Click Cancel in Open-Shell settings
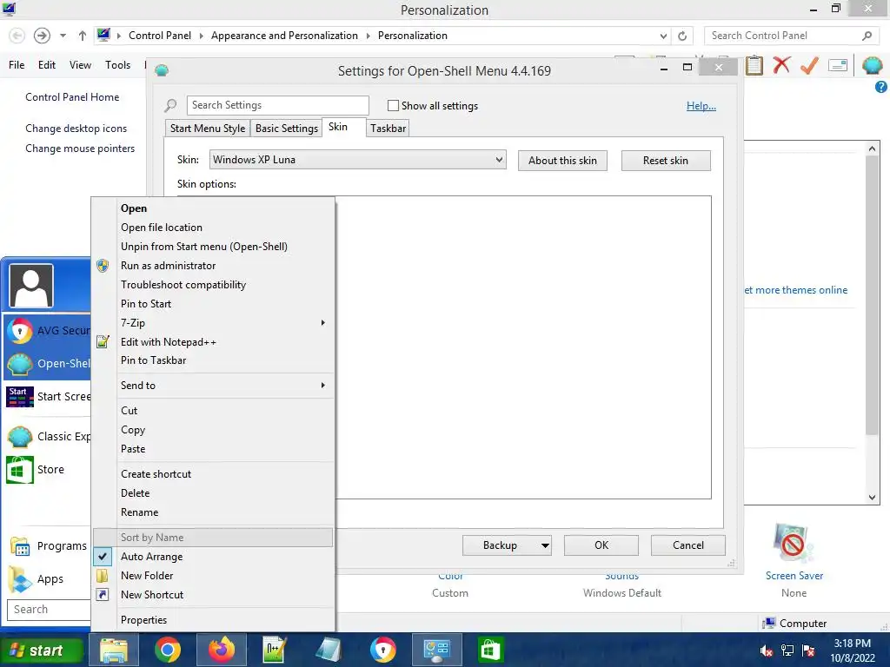The width and height of the screenshot is (890, 667). 688,545
